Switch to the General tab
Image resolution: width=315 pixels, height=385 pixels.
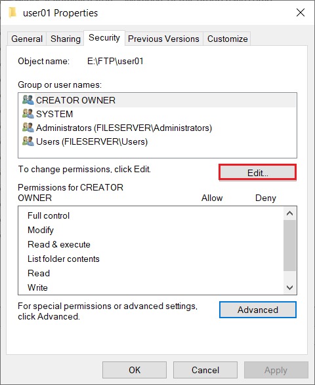pos(27,39)
